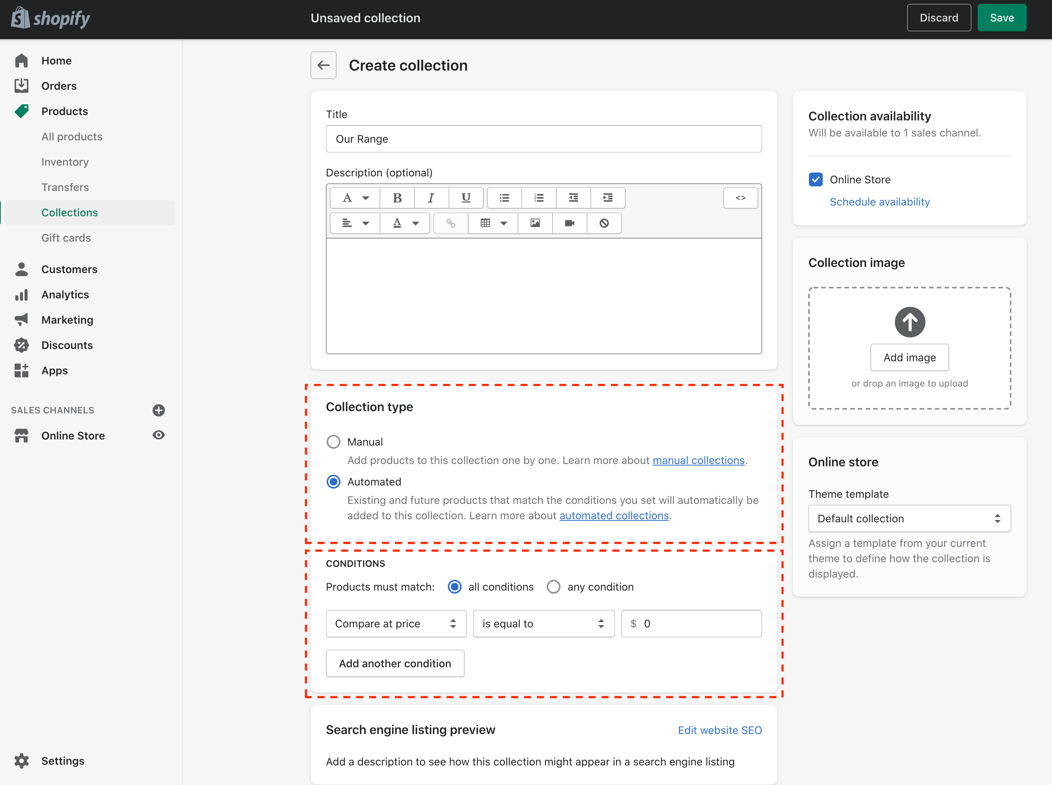
Task: Click the bulleted list icon
Action: [x=504, y=197]
